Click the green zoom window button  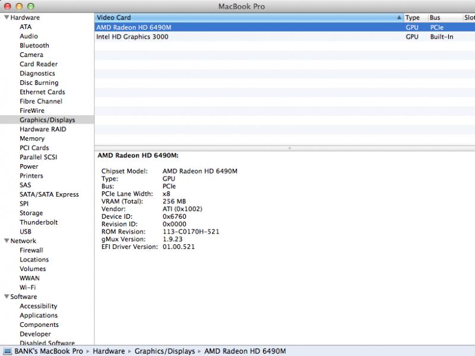[x=31, y=7]
